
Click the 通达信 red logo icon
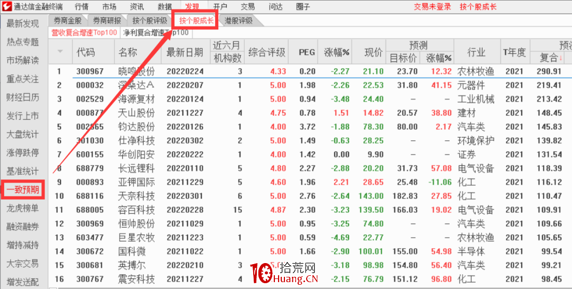pyautogui.click(x=6, y=6)
